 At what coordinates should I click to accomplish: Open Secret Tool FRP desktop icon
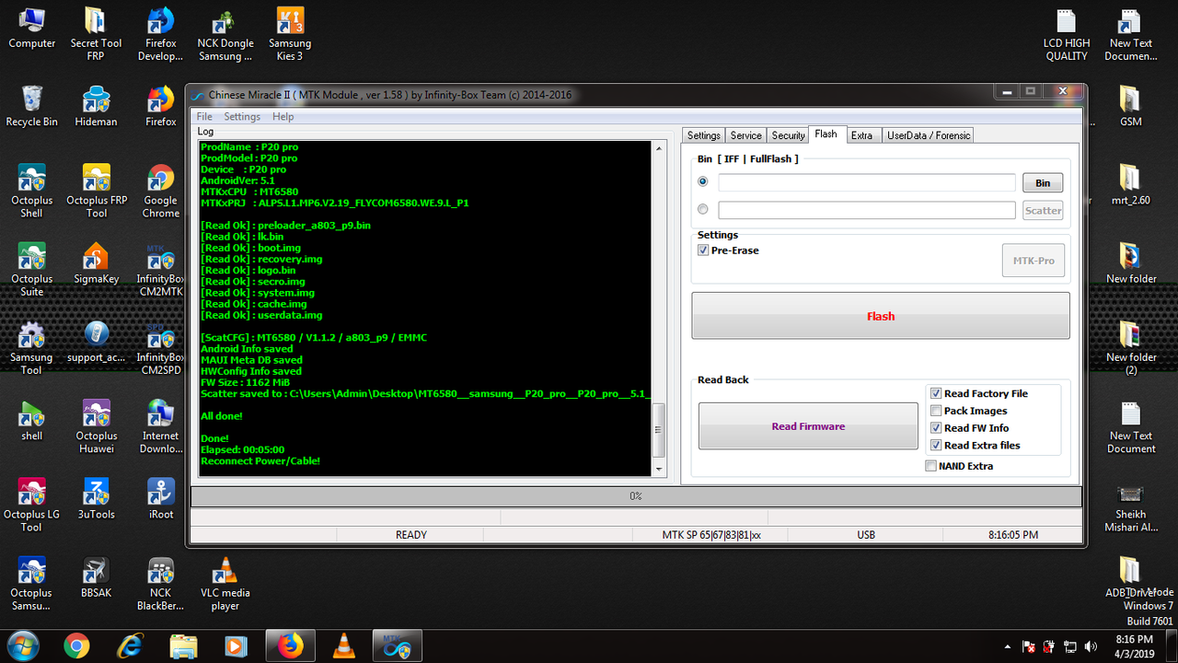tap(96, 33)
